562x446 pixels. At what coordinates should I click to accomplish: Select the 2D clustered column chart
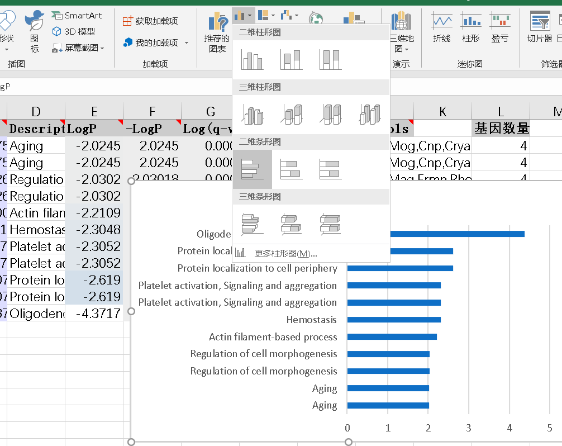tap(253, 59)
